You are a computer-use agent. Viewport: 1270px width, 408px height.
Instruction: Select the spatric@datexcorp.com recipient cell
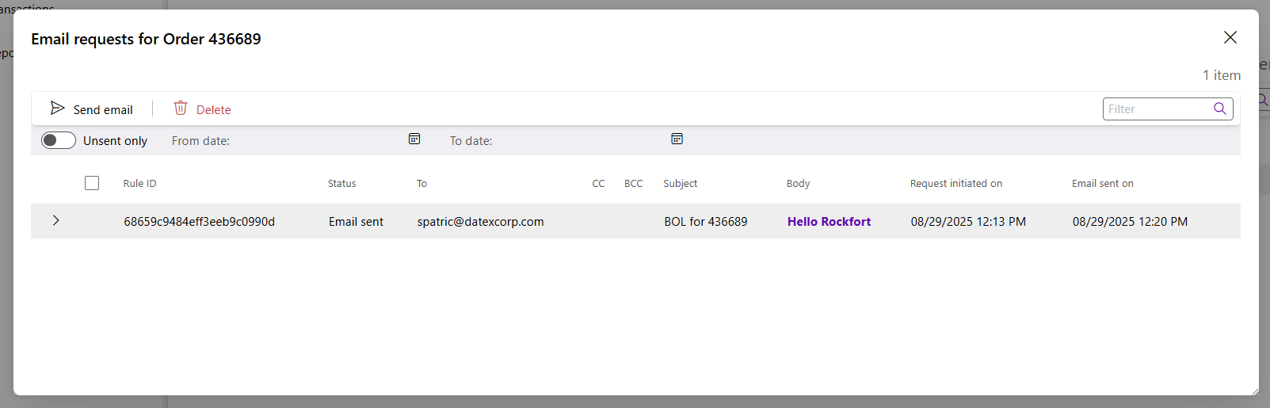pyautogui.click(x=480, y=222)
